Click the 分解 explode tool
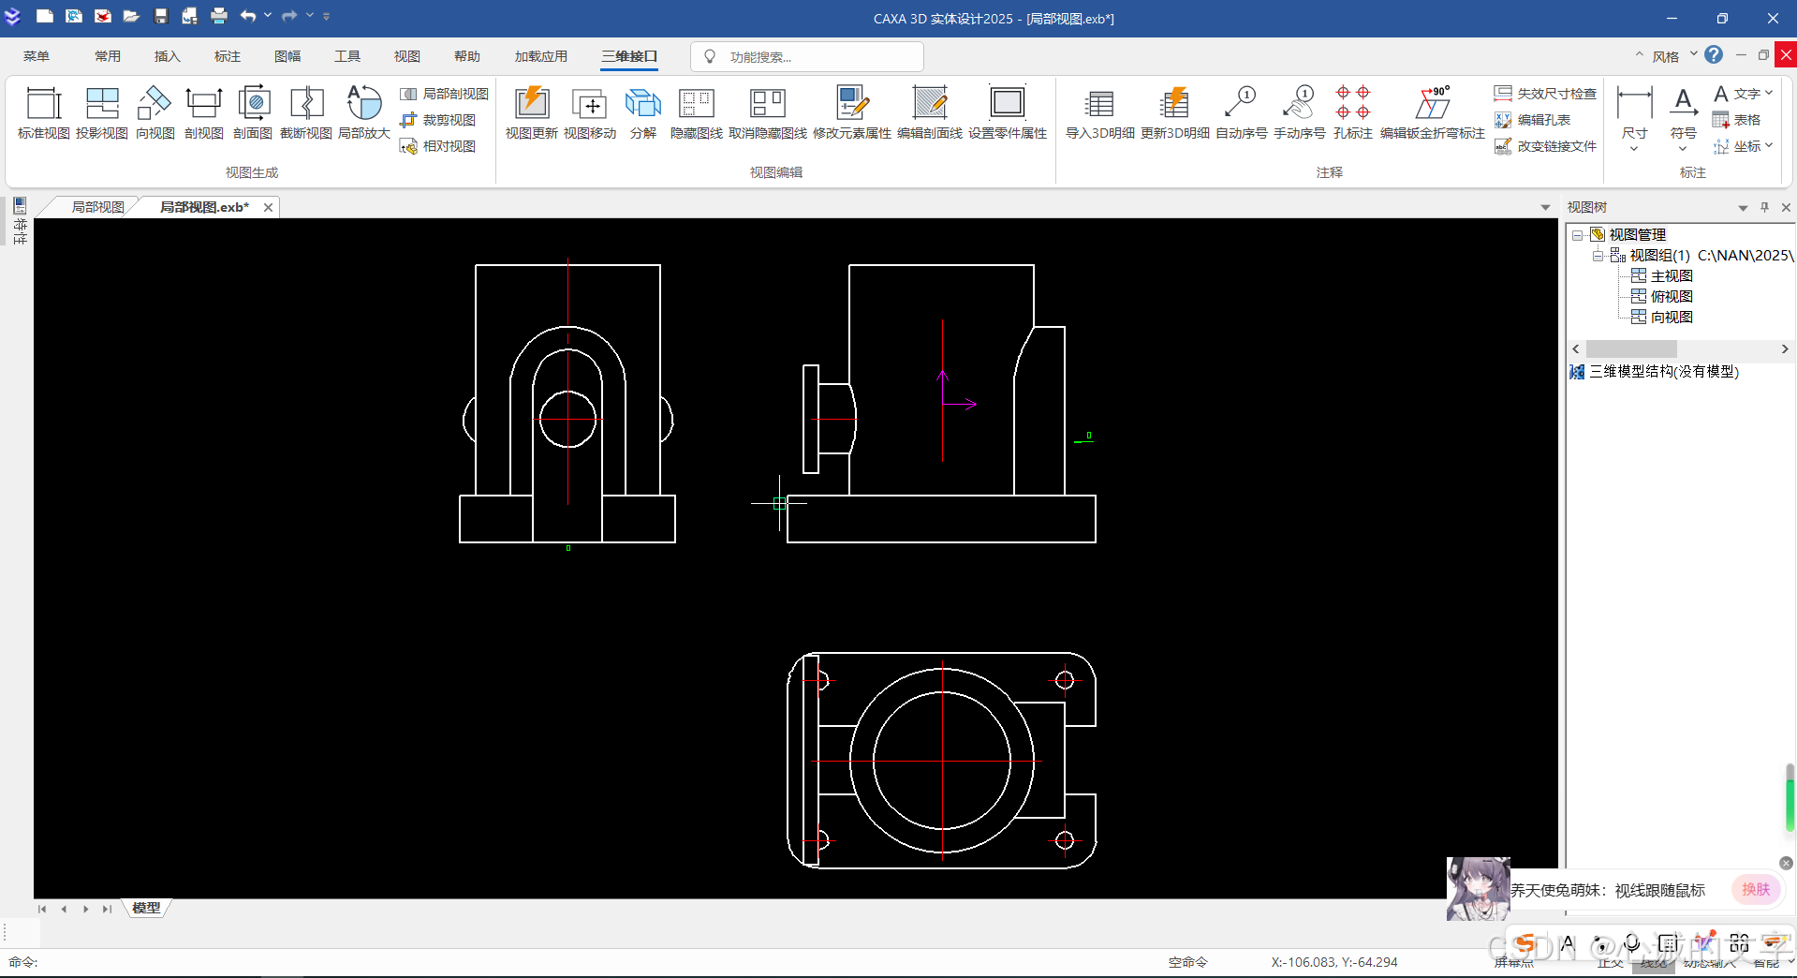Viewport: 1797px width, 978px height. (643, 113)
